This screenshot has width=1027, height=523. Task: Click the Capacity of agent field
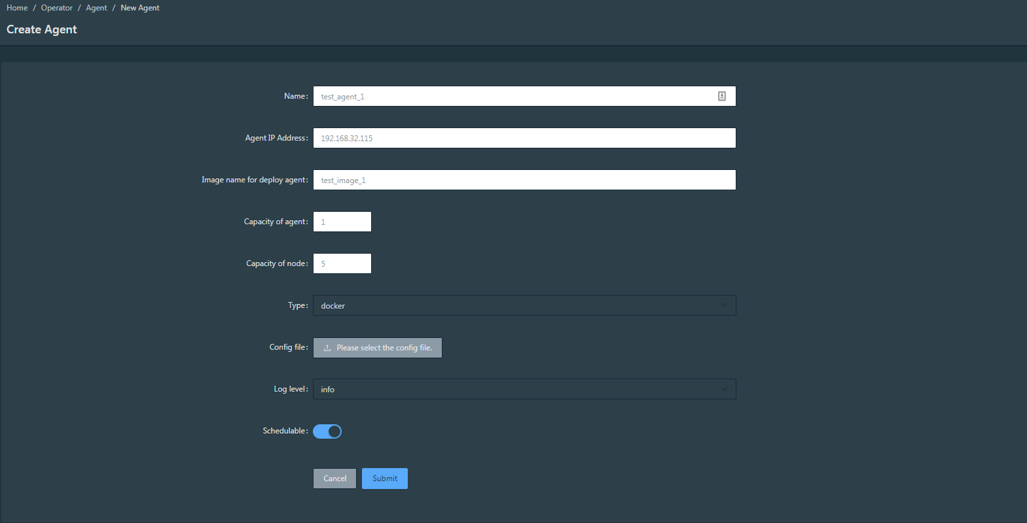click(x=342, y=222)
